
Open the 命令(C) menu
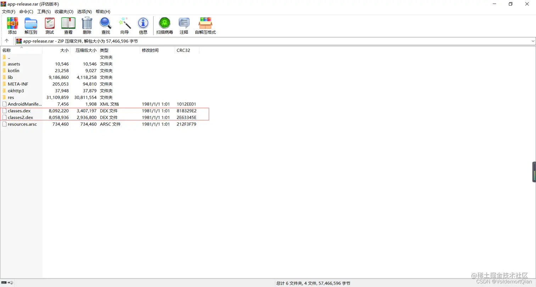(x=26, y=12)
